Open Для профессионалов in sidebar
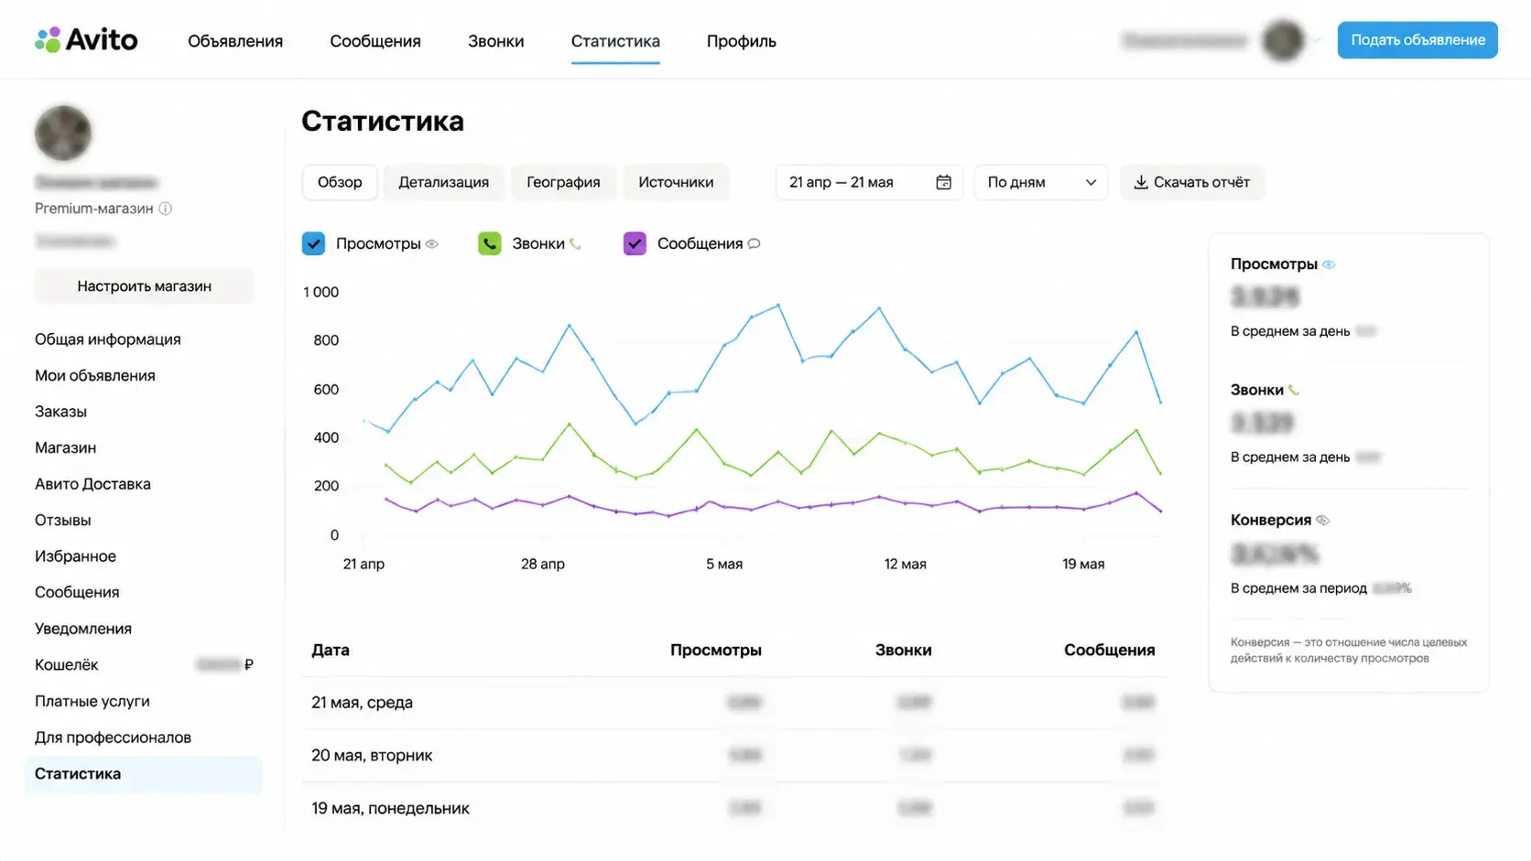 click(113, 737)
